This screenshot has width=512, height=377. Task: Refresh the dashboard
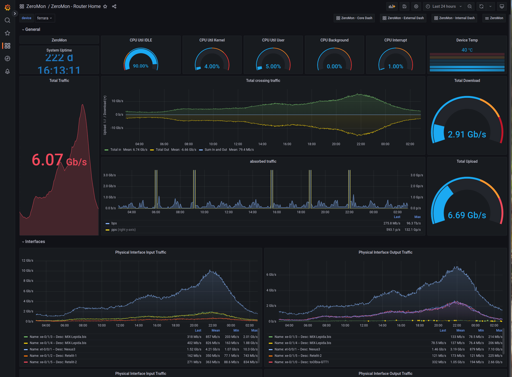(481, 6)
